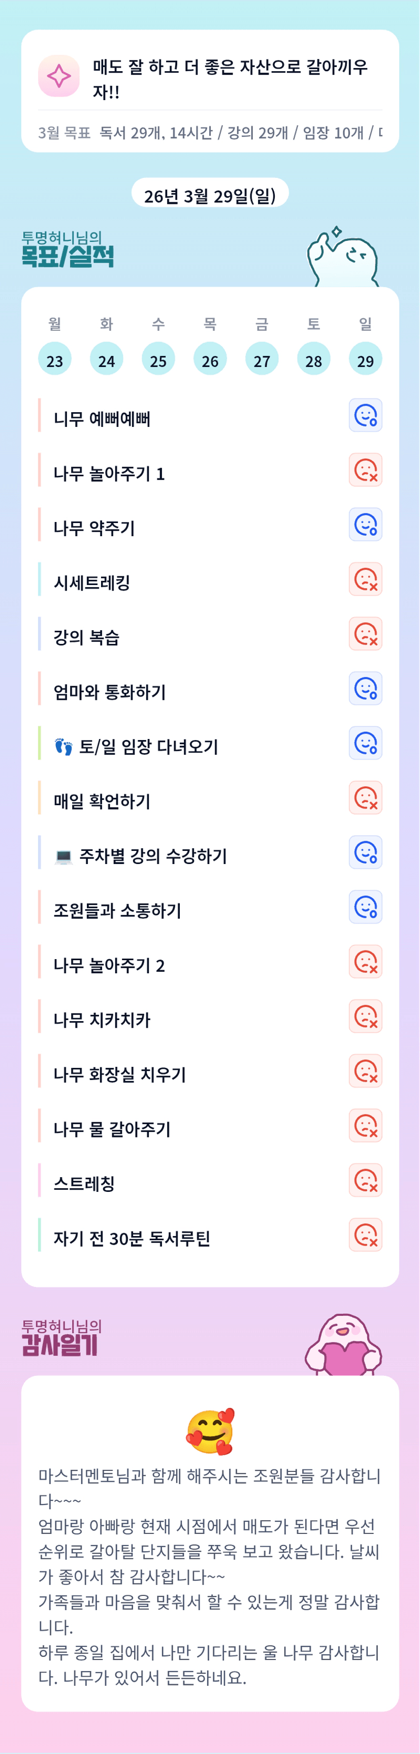The image size is (420, 1754).
Task: Click sad face icon for 스트레칭
Action: (x=365, y=1180)
